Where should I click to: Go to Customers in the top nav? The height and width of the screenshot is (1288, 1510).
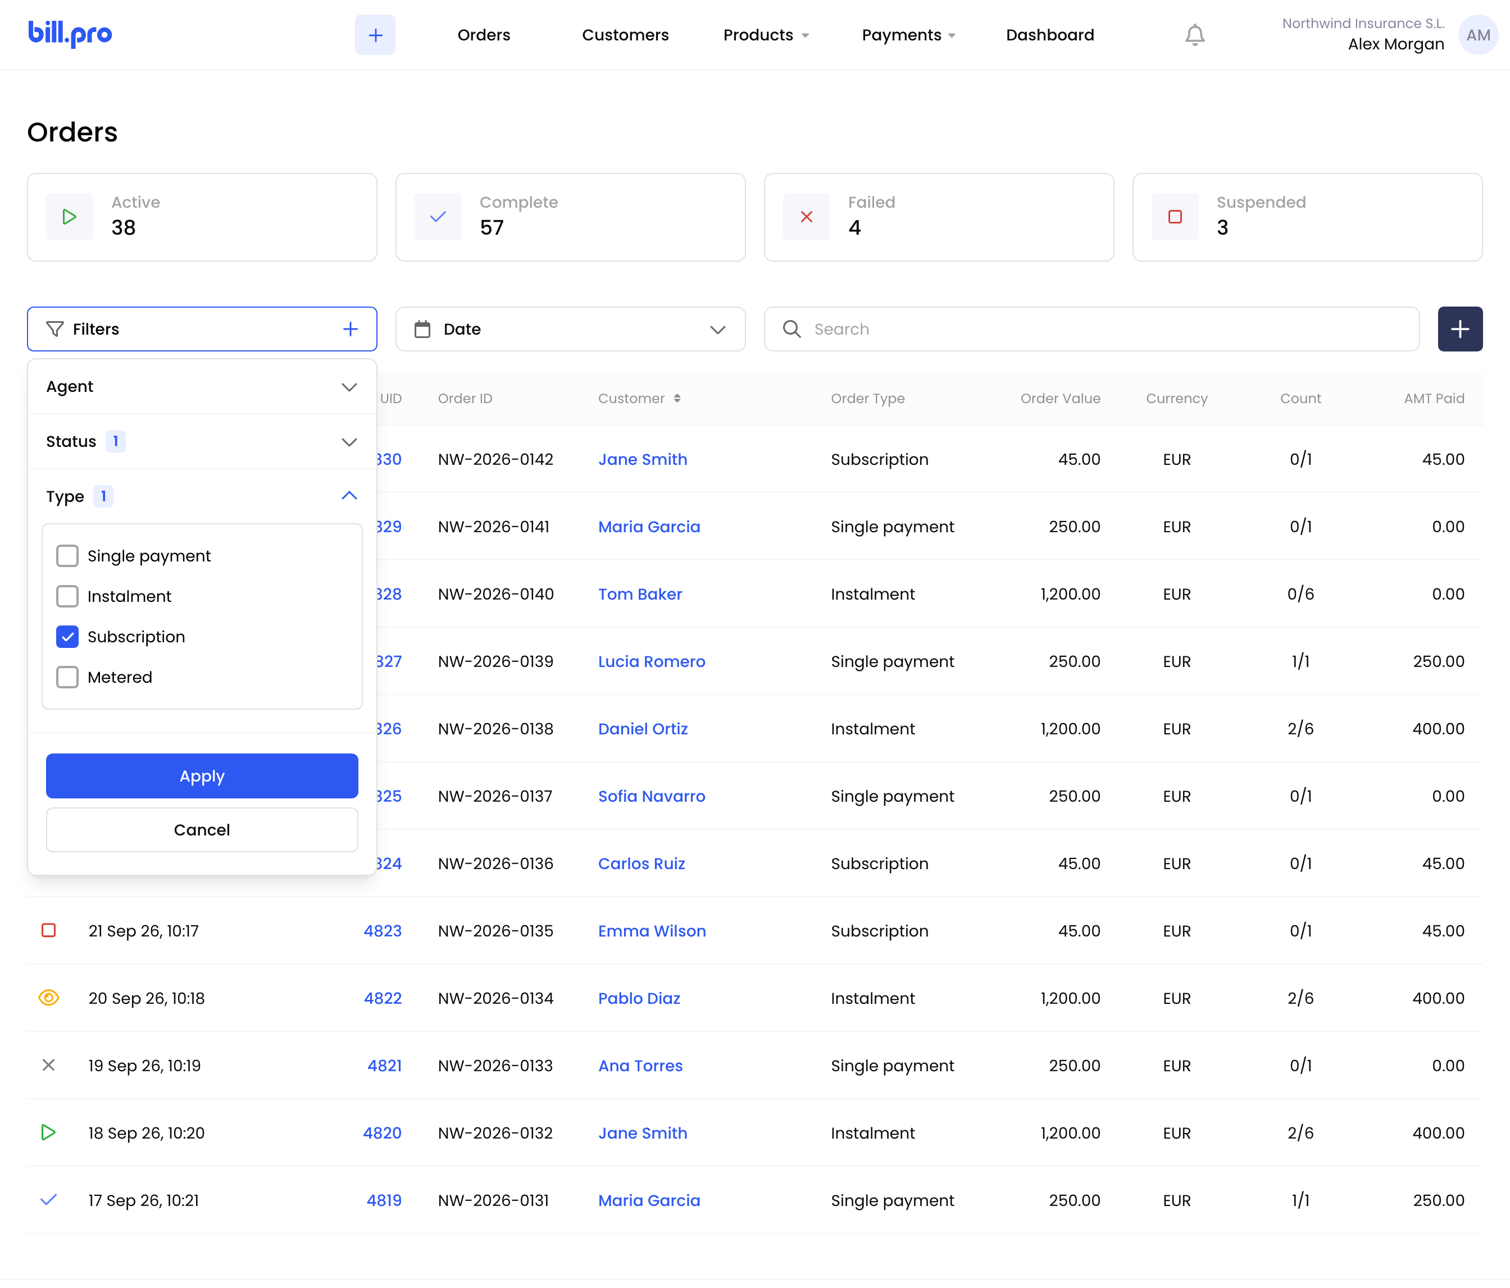625,35
